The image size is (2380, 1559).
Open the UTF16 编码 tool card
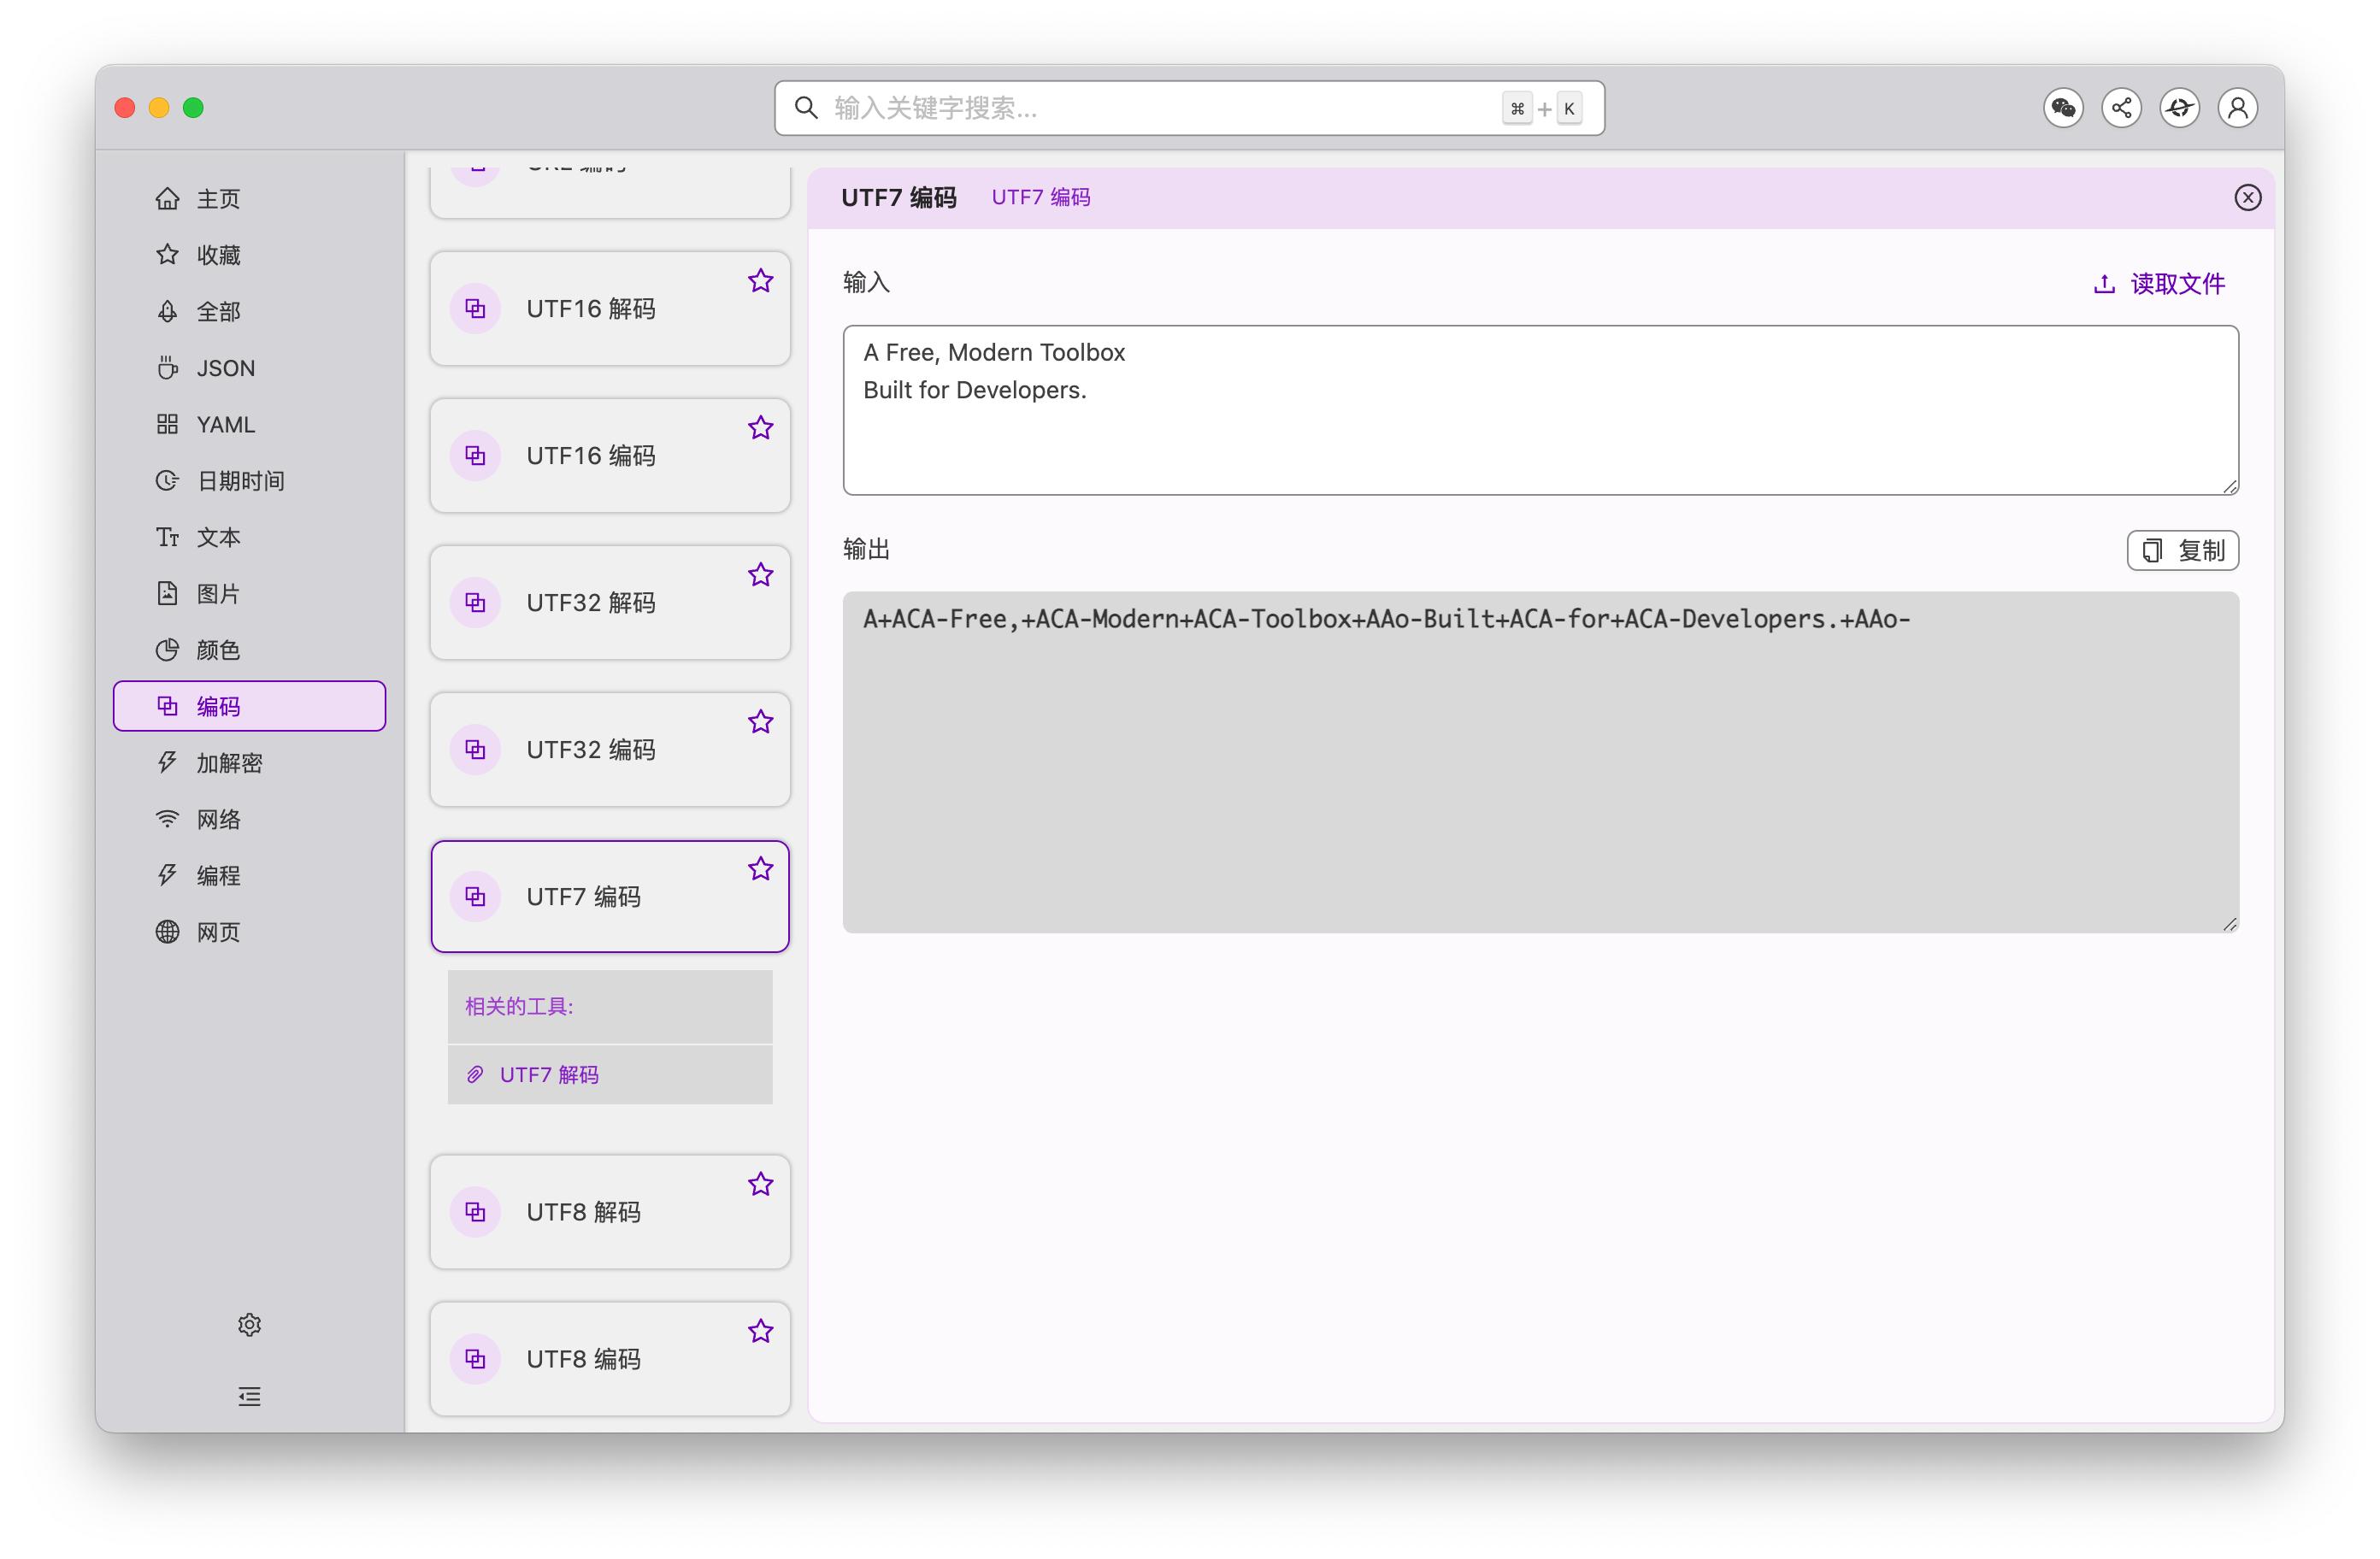[x=610, y=456]
